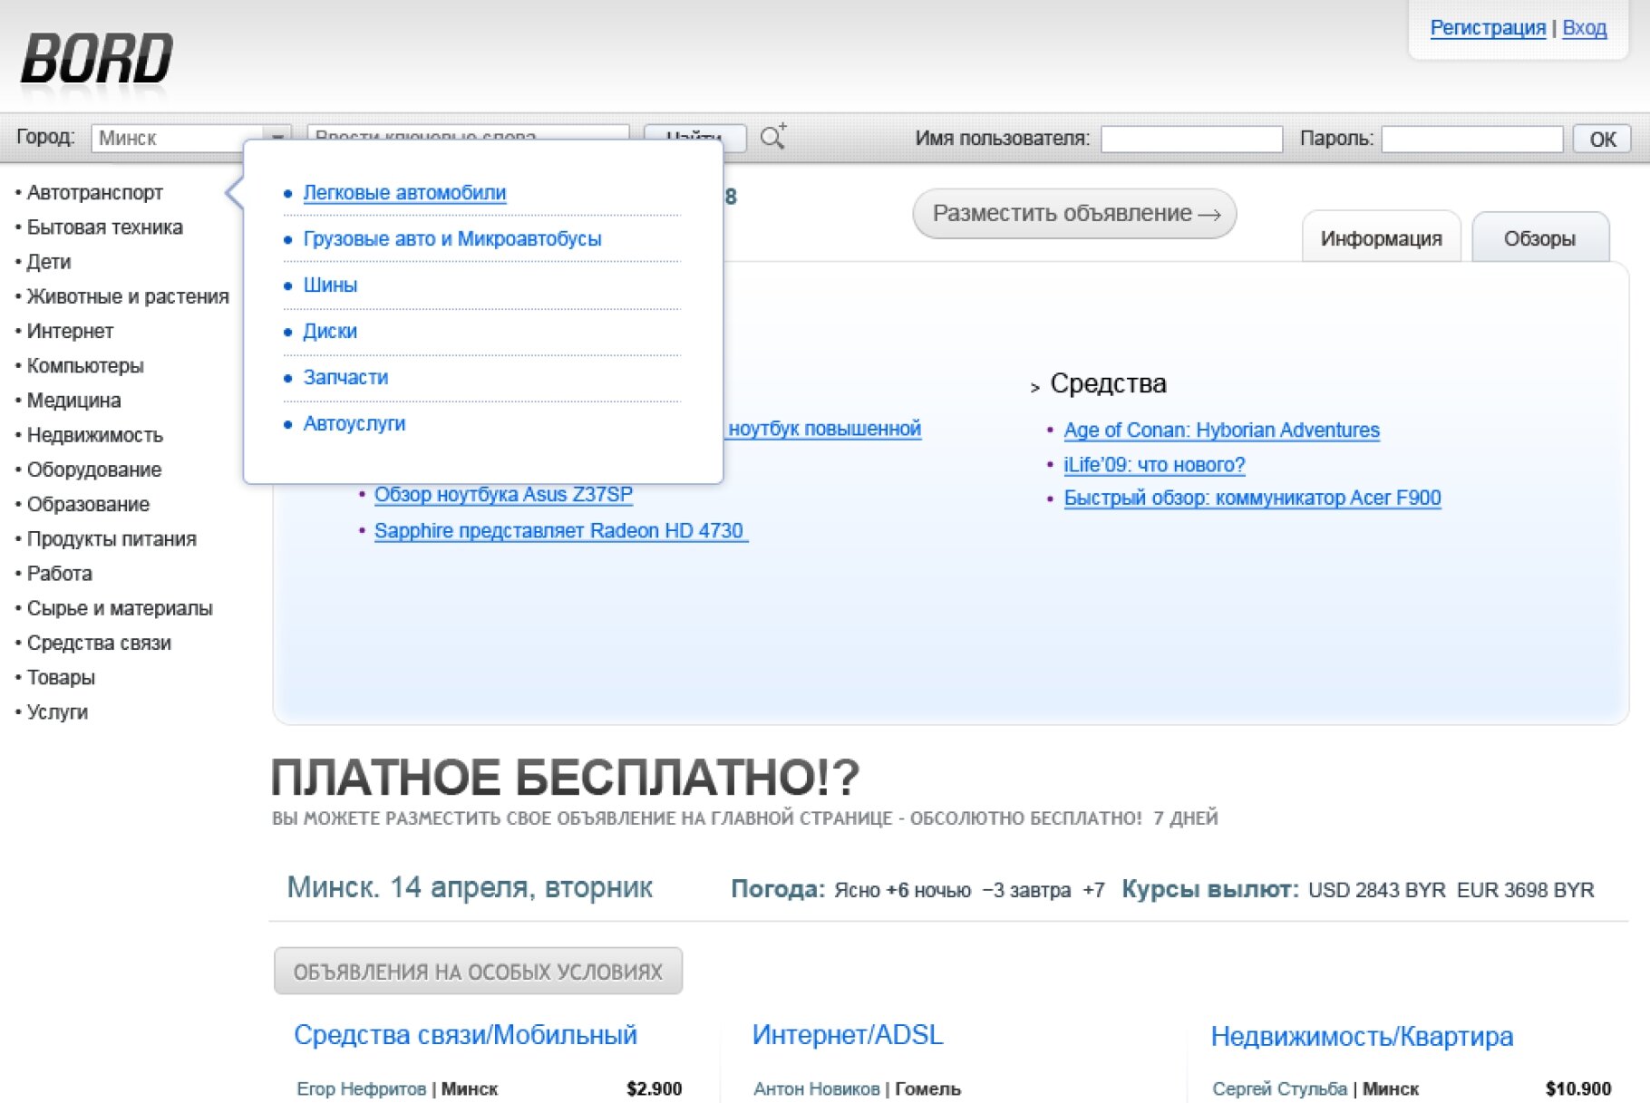Click the Вход link

click(x=1584, y=28)
